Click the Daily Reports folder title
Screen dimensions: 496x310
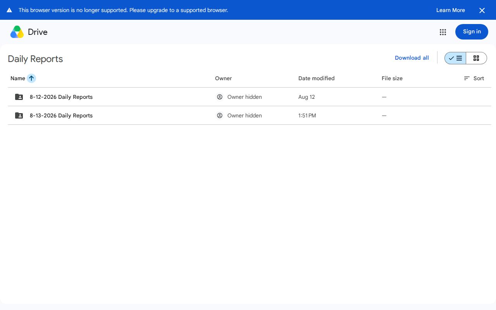pyautogui.click(x=35, y=59)
